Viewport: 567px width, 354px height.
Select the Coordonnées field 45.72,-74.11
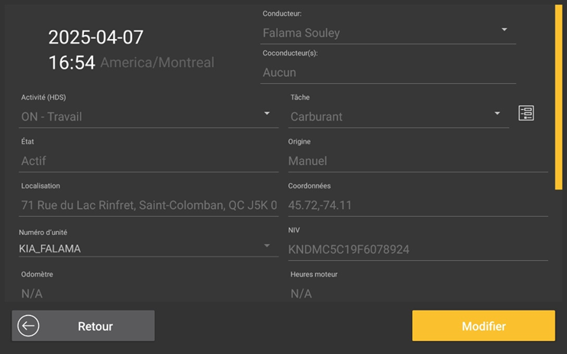click(417, 205)
